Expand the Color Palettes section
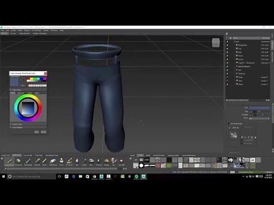Viewport: 274px width, 205px height. pyautogui.click(x=11, y=128)
